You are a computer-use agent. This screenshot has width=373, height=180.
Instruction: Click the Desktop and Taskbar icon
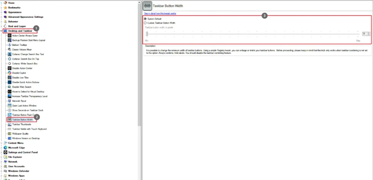point(5,31)
